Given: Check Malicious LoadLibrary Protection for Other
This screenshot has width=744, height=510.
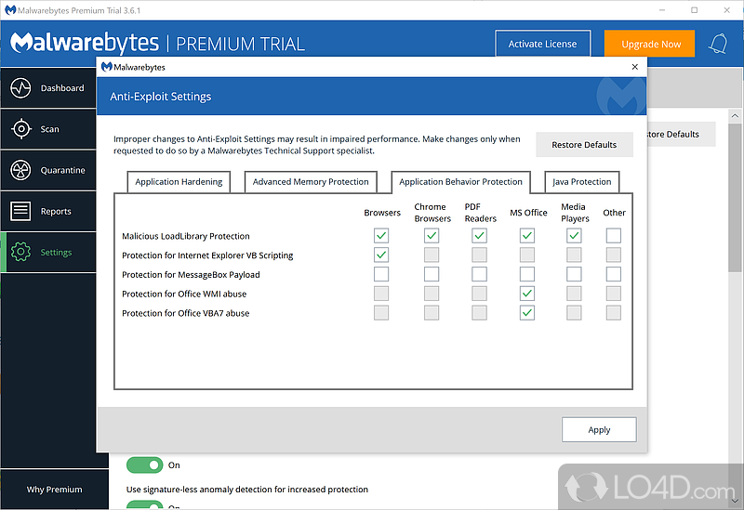Looking at the screenshot, I should tap(613, 236).
